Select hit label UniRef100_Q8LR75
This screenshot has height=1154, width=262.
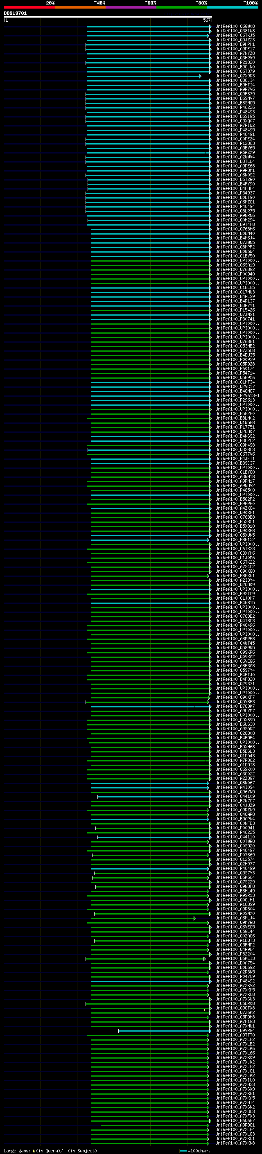click(x=235, y=211)
